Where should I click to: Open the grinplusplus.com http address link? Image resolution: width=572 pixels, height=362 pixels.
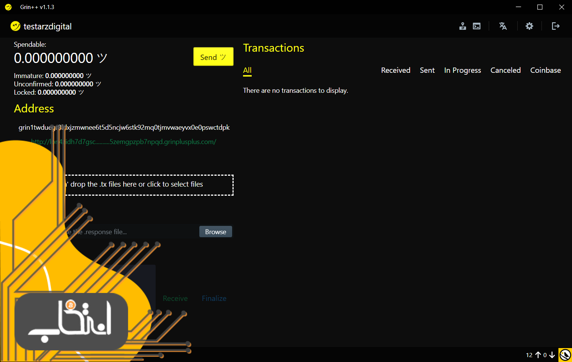point(124,142)
